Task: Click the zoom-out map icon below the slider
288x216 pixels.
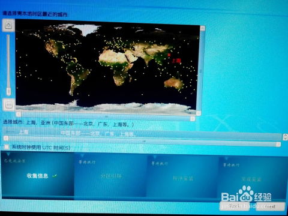Action: pos(8,104)
